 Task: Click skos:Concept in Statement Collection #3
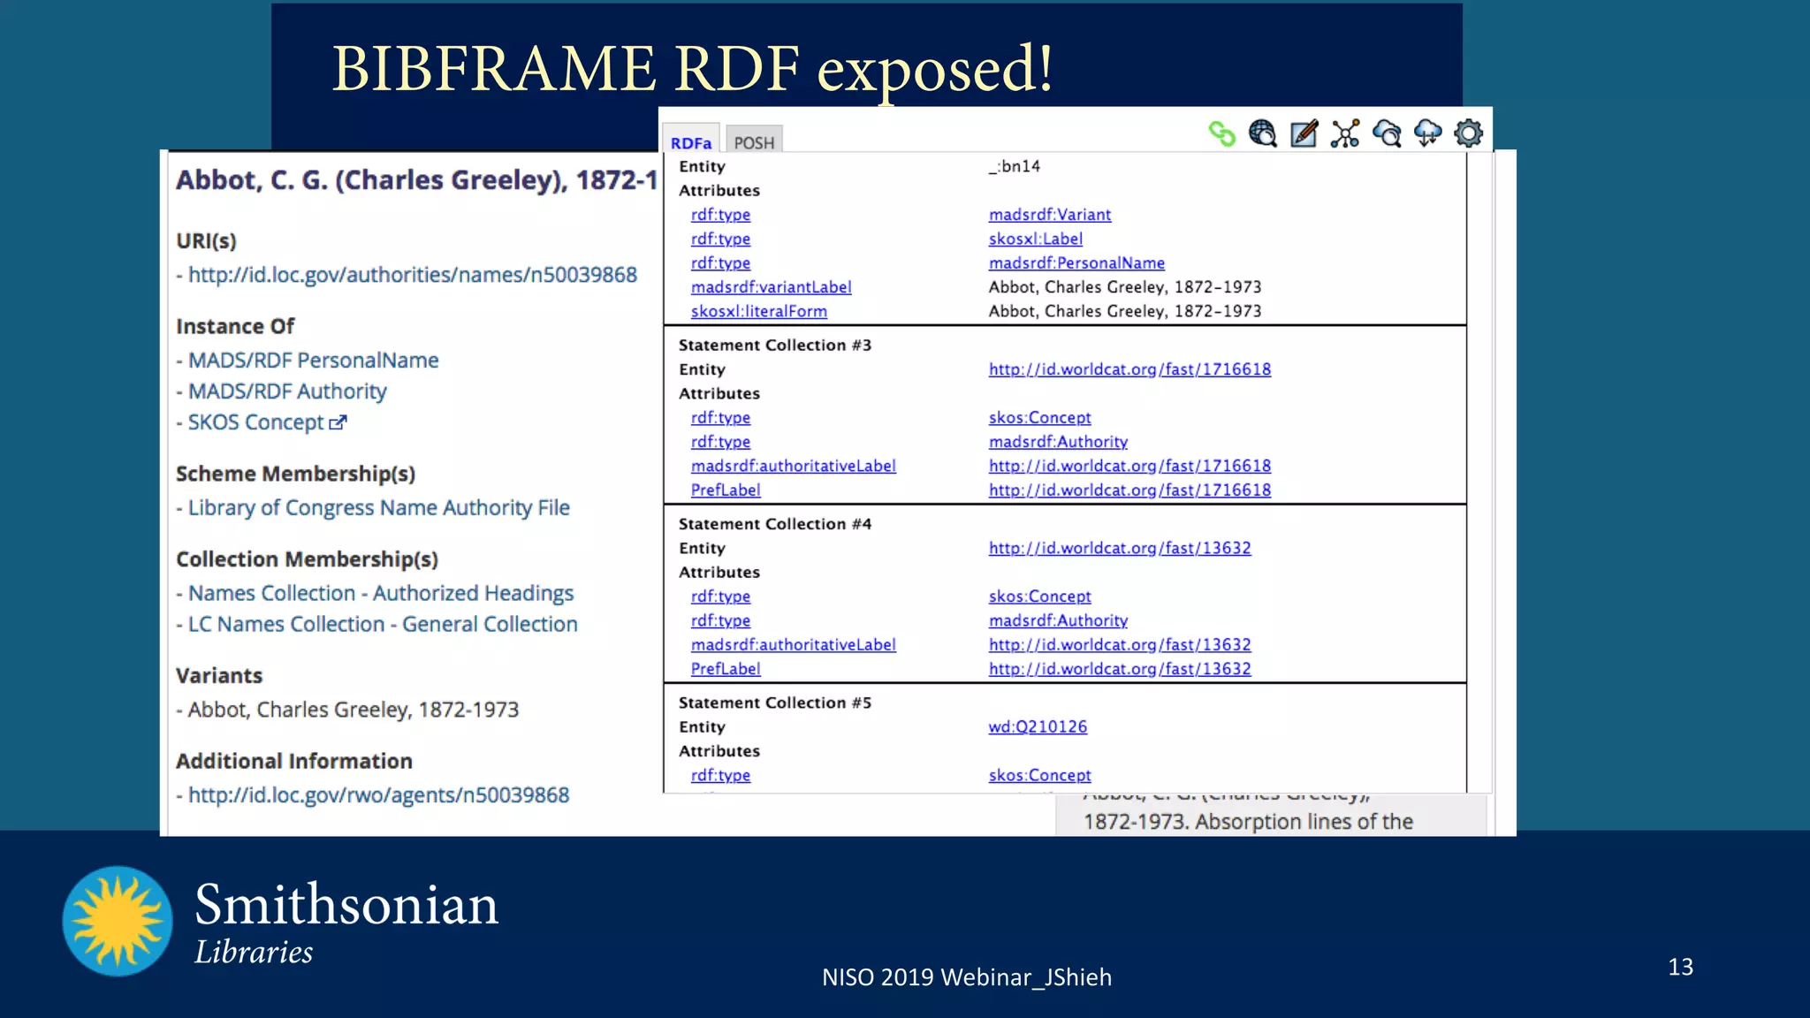click(1039, 418)
